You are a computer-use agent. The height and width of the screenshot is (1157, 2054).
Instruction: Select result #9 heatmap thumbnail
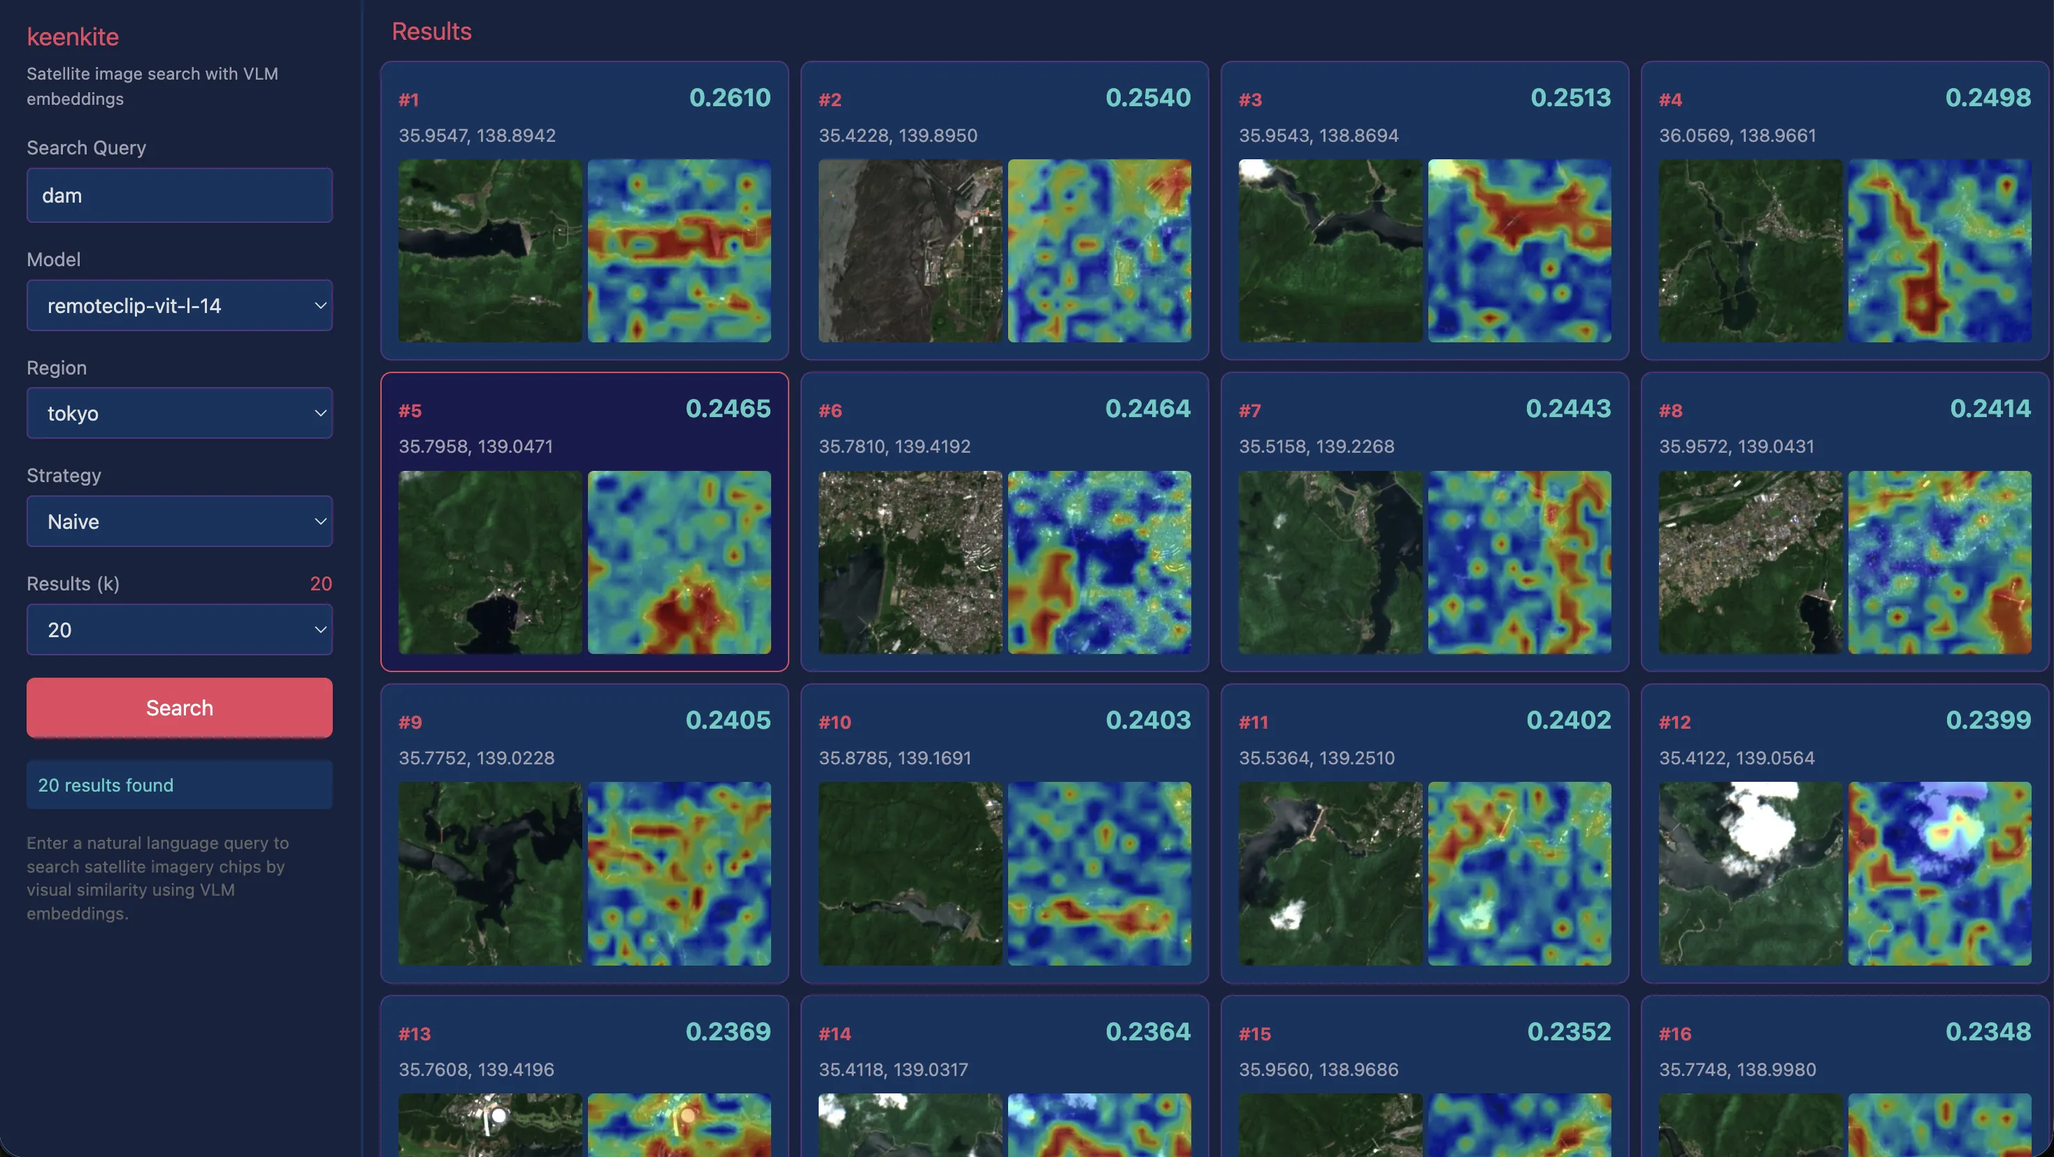click(679, 873)
